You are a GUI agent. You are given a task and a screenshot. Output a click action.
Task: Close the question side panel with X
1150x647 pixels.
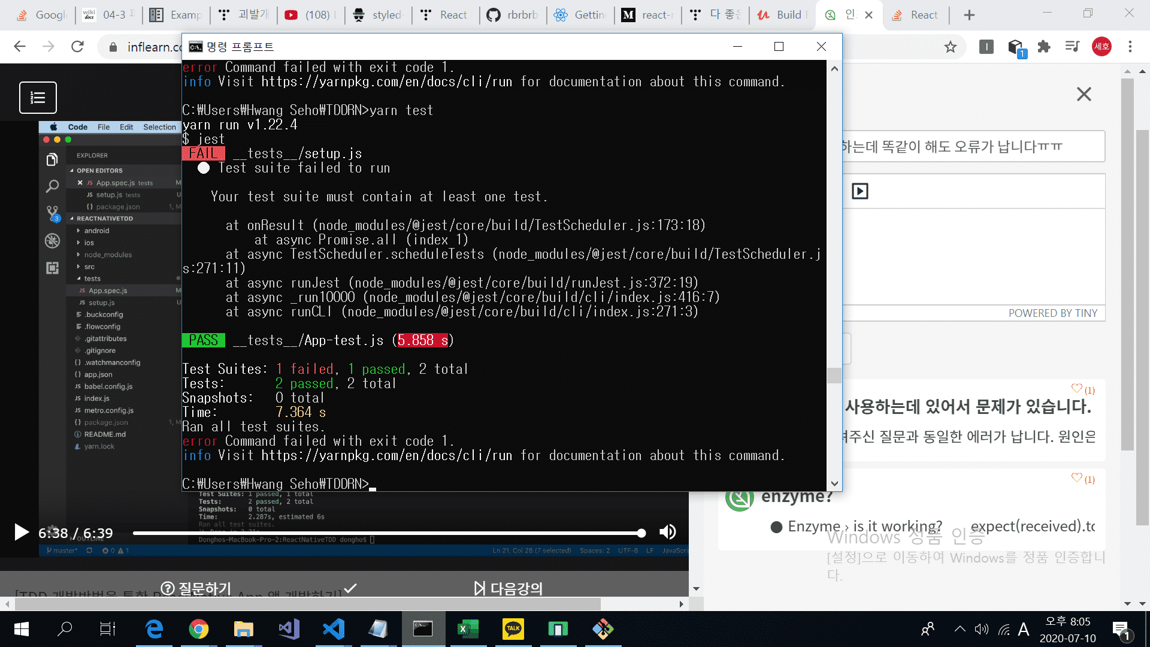[x=1084, y=94]
